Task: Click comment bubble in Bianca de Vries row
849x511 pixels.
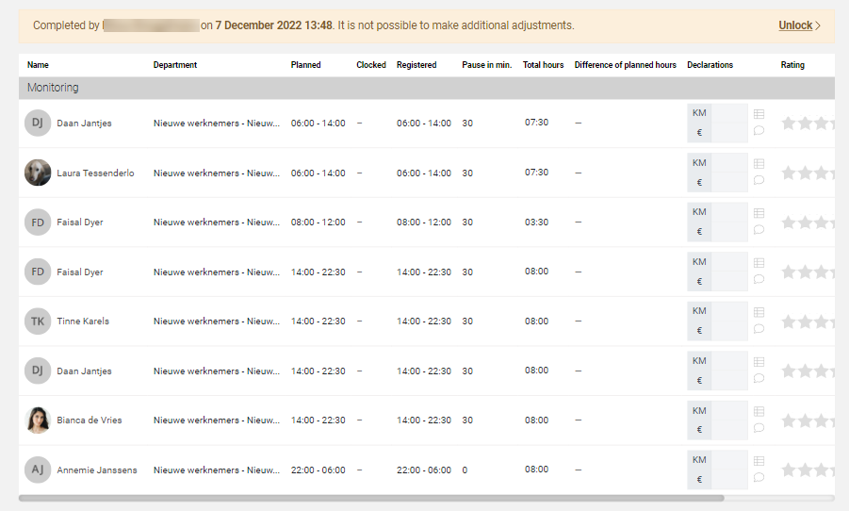Action: [759, 427]
